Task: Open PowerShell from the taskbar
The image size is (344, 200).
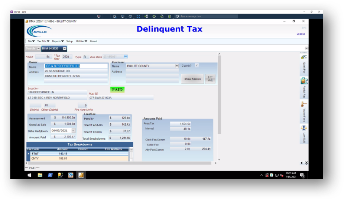Action: click(x=50, y=175)
